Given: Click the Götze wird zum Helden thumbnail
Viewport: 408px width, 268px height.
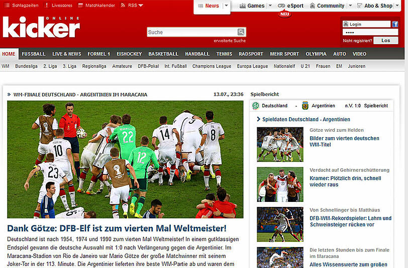Looking at the screenshot, I should tap(280, 144).
